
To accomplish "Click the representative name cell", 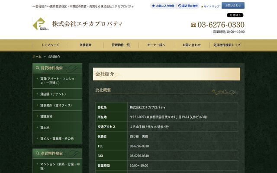I will coord(183,136).
